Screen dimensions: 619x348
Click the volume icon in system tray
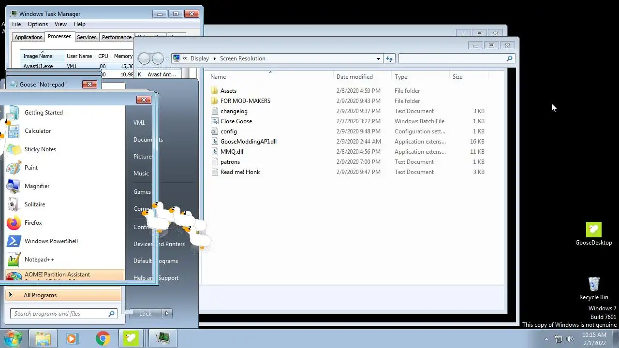click(570, 339)
